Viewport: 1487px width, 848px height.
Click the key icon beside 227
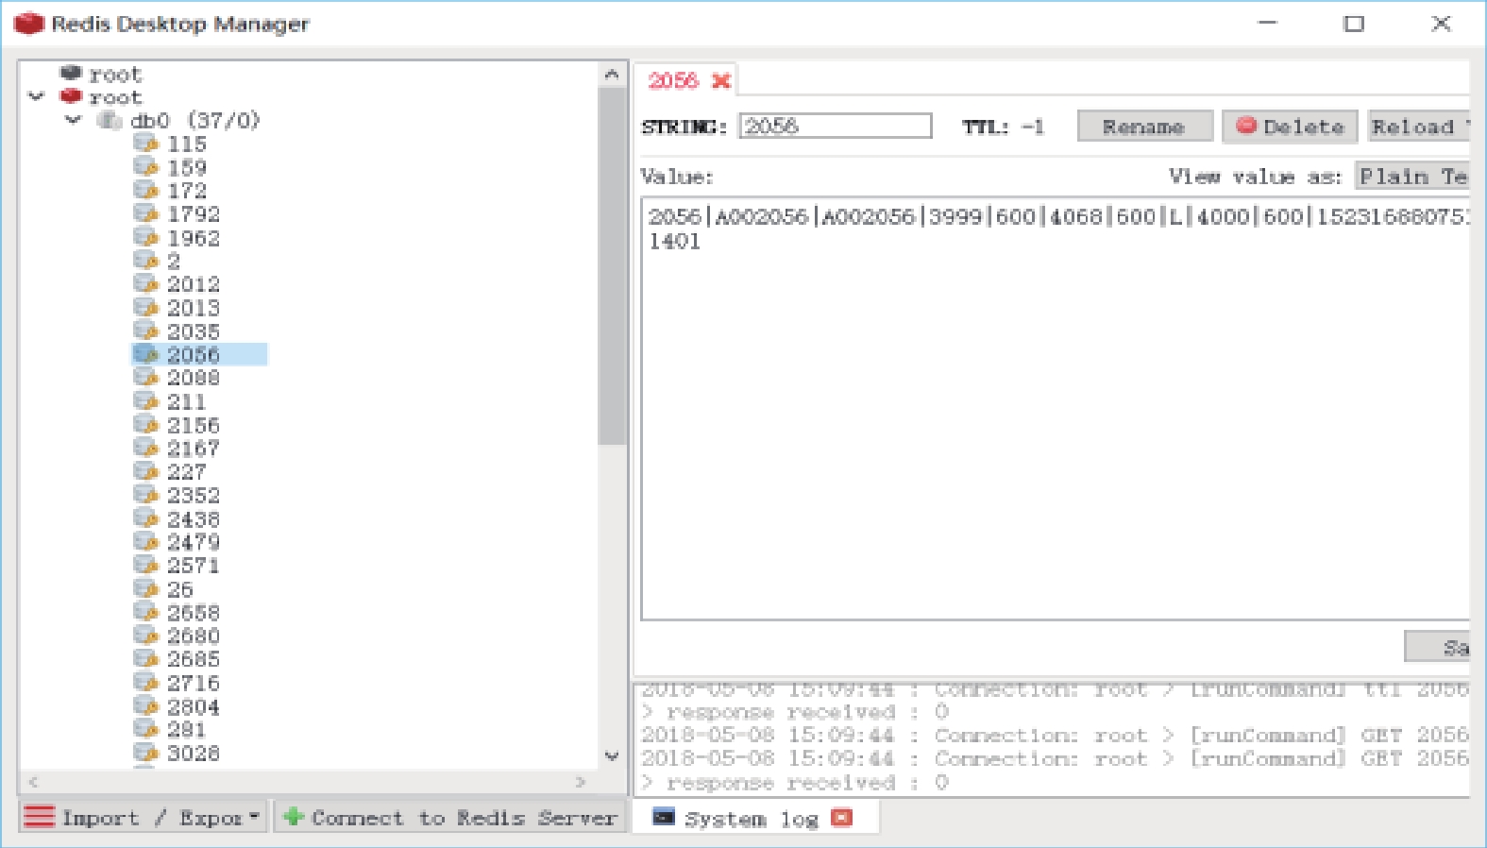coord(145,471)
